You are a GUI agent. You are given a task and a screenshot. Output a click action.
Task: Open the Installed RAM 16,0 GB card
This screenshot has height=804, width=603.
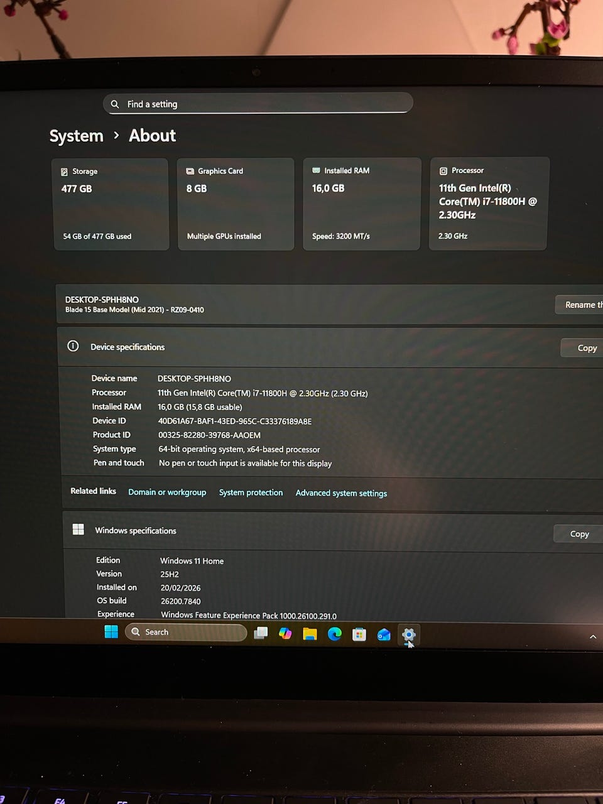tap(362, 204)
